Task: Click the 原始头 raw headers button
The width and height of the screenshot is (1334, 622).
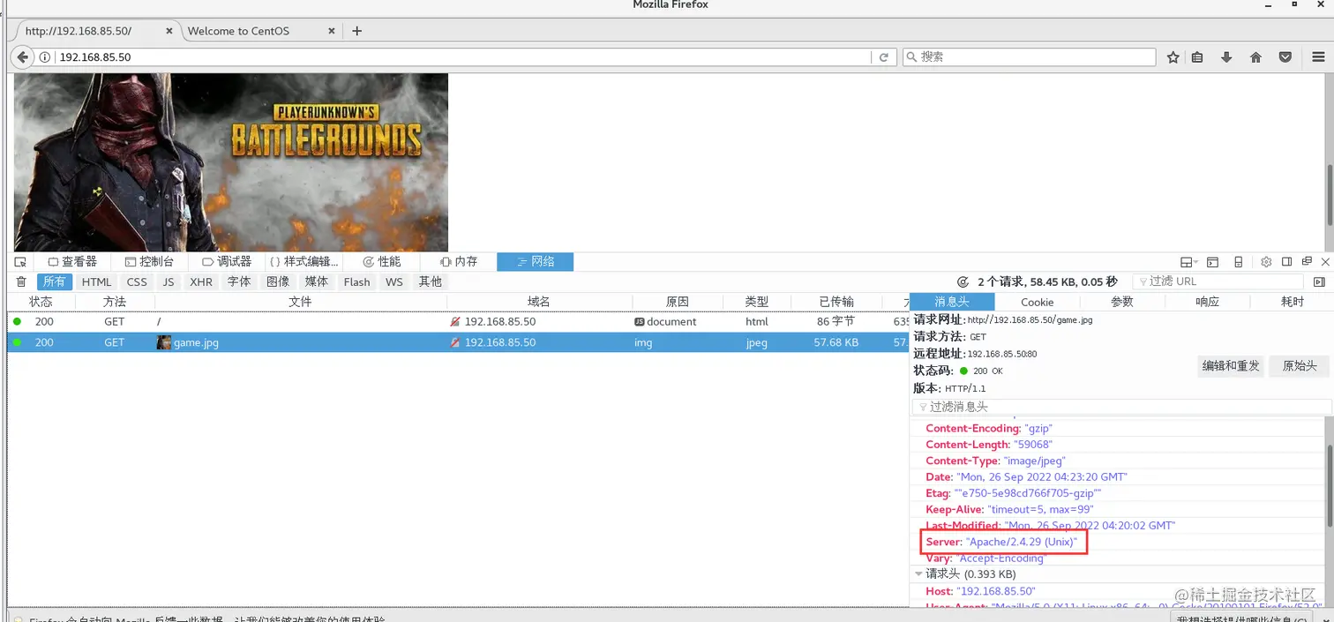Action: [1298, 366]
